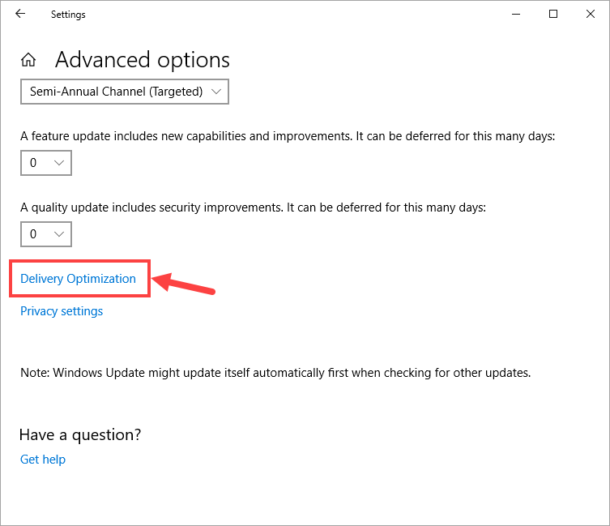Click the back arrow in title bar
The height and width of the screenshot is (526, 610).
20,14
